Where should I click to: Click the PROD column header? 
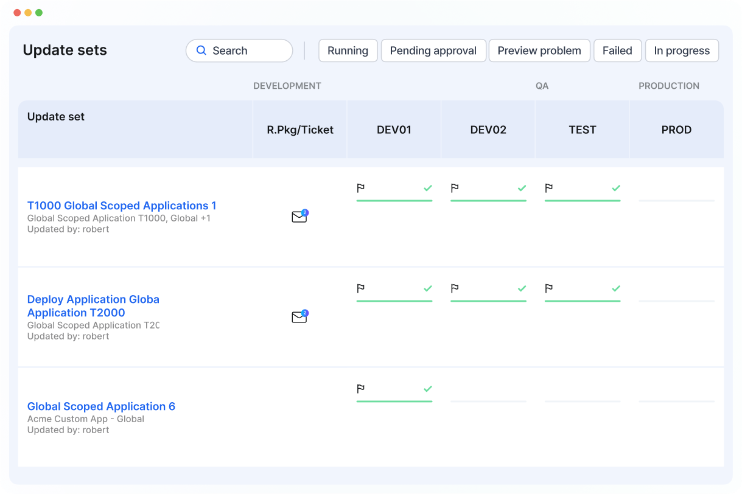(676, 130)
